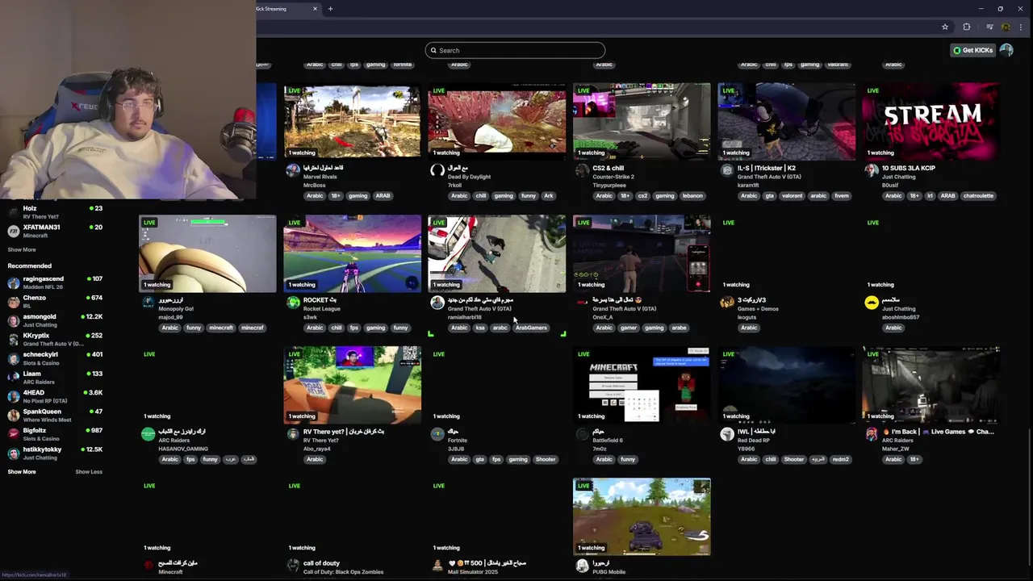The width and height of the screenshot is (1033, 581).
Task: Click the Get KICKs button
Action: coord(972,50)
